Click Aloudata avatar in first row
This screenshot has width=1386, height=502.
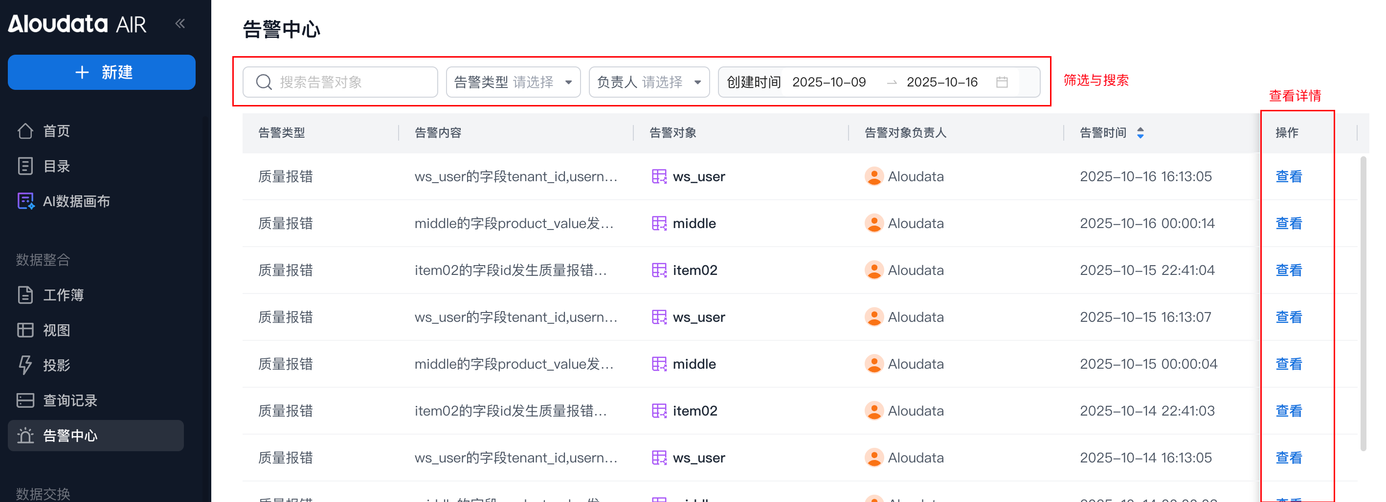point(874,177)
